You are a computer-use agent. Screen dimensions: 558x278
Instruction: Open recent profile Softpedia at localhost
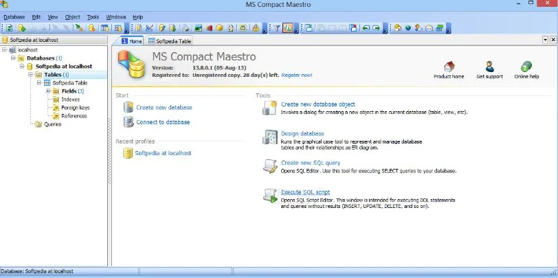pos(163,153)
